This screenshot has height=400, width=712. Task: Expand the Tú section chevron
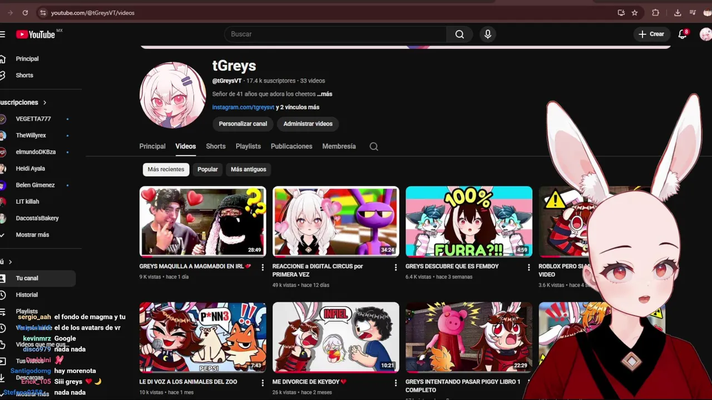pyautogui.click(x=10, y=262)
